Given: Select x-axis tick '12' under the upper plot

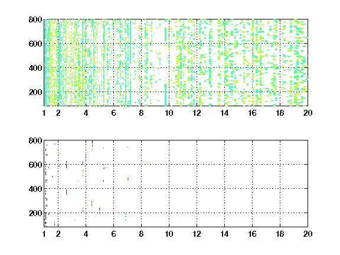Looking at the screenshot, I should pyautogui.click(x=197, y=113).
